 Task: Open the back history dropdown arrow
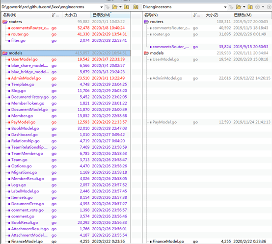click(263, 7)
